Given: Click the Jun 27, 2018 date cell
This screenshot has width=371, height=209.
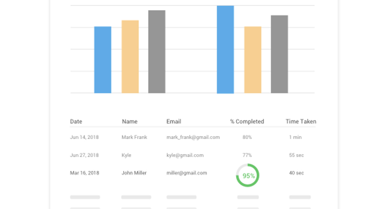Looking at the screenshot, I should tap(84, 155).
